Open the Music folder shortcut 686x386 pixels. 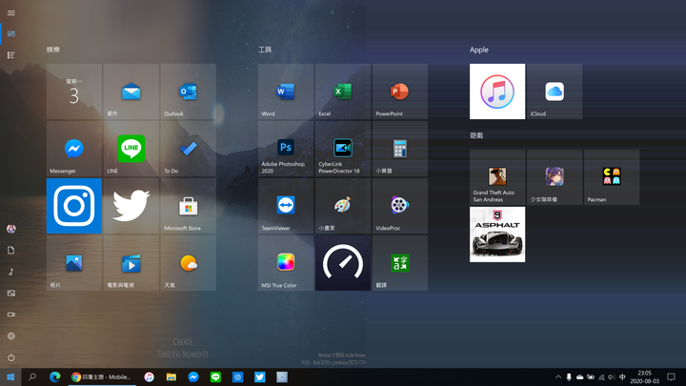(10, 272)
